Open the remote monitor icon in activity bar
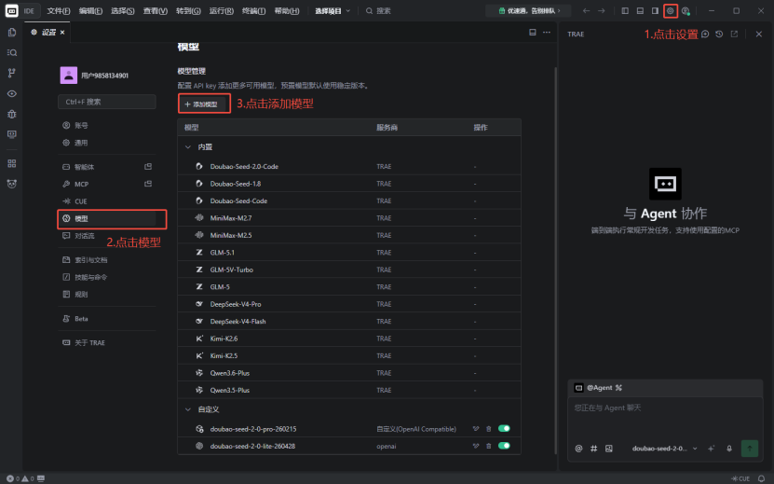Screen dimensions: 774x484 coord(12,134)
